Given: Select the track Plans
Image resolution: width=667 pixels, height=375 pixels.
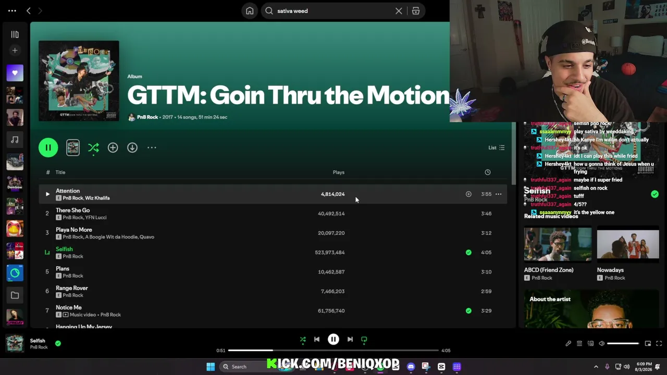Looking at the screenshot, I should pos(63,269).
